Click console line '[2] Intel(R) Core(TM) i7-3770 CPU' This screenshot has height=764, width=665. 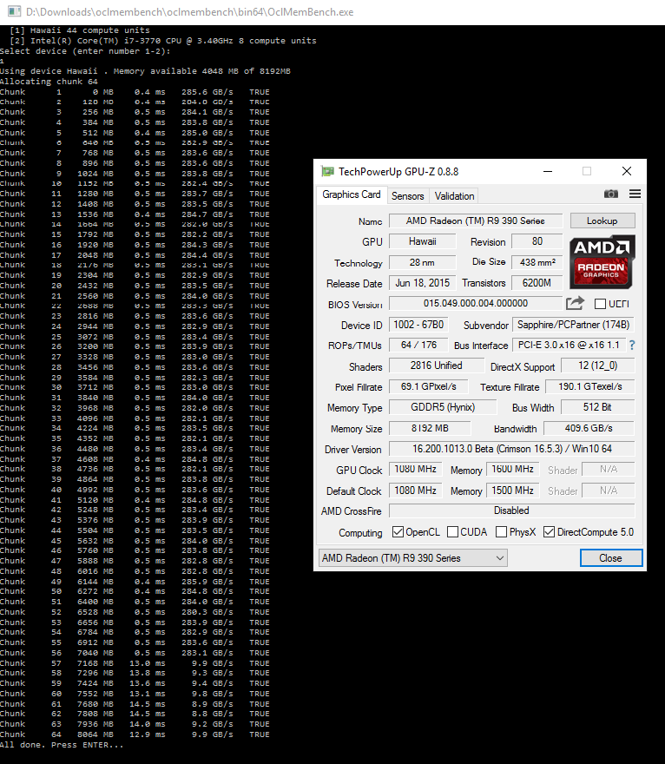tap(163, 41)
